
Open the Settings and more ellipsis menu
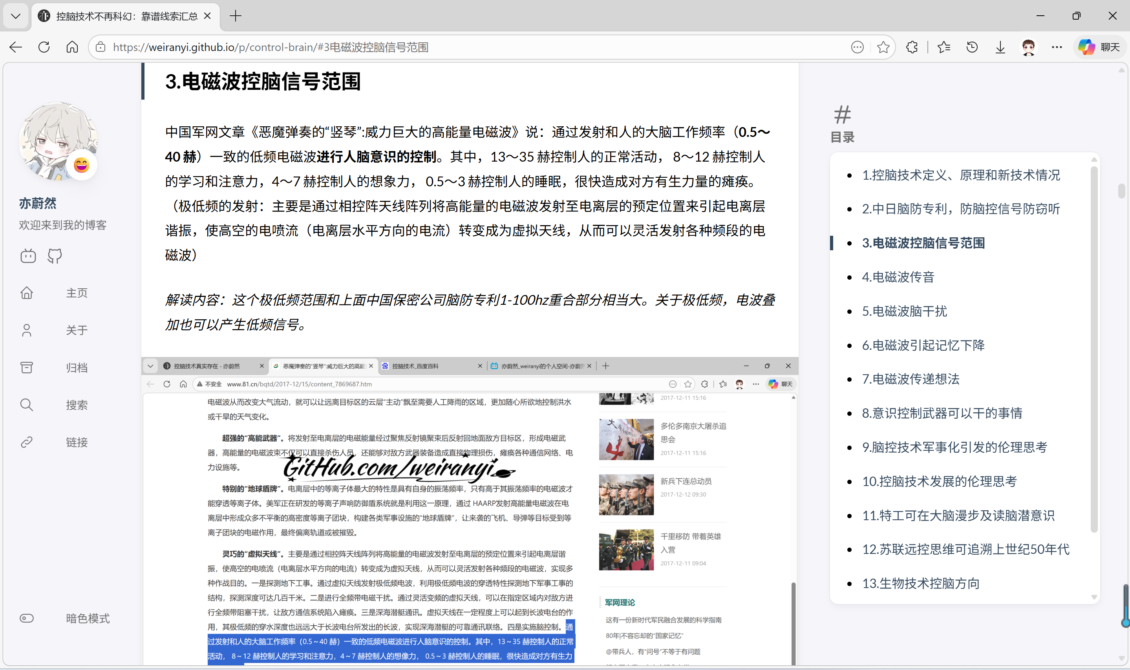click(1057, 47)
